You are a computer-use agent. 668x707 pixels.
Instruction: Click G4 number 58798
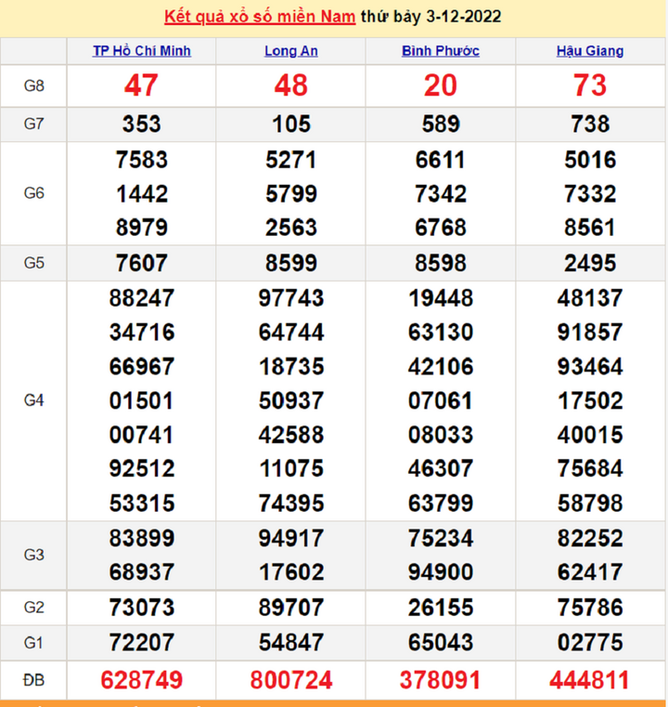click(x=590, y=504)
